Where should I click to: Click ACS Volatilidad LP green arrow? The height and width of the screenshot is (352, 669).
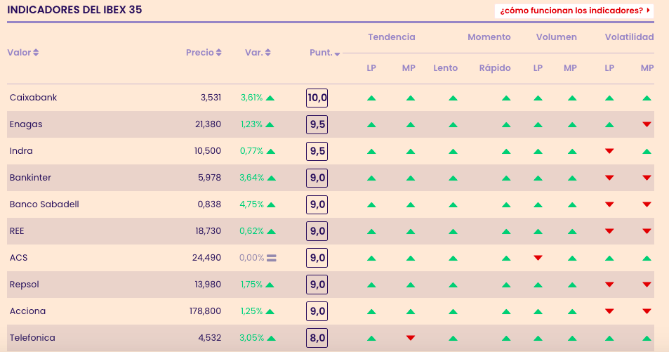[609, 259]
